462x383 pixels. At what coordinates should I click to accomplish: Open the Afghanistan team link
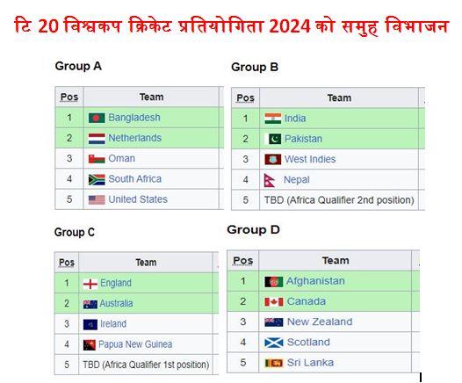coord(315,281)
